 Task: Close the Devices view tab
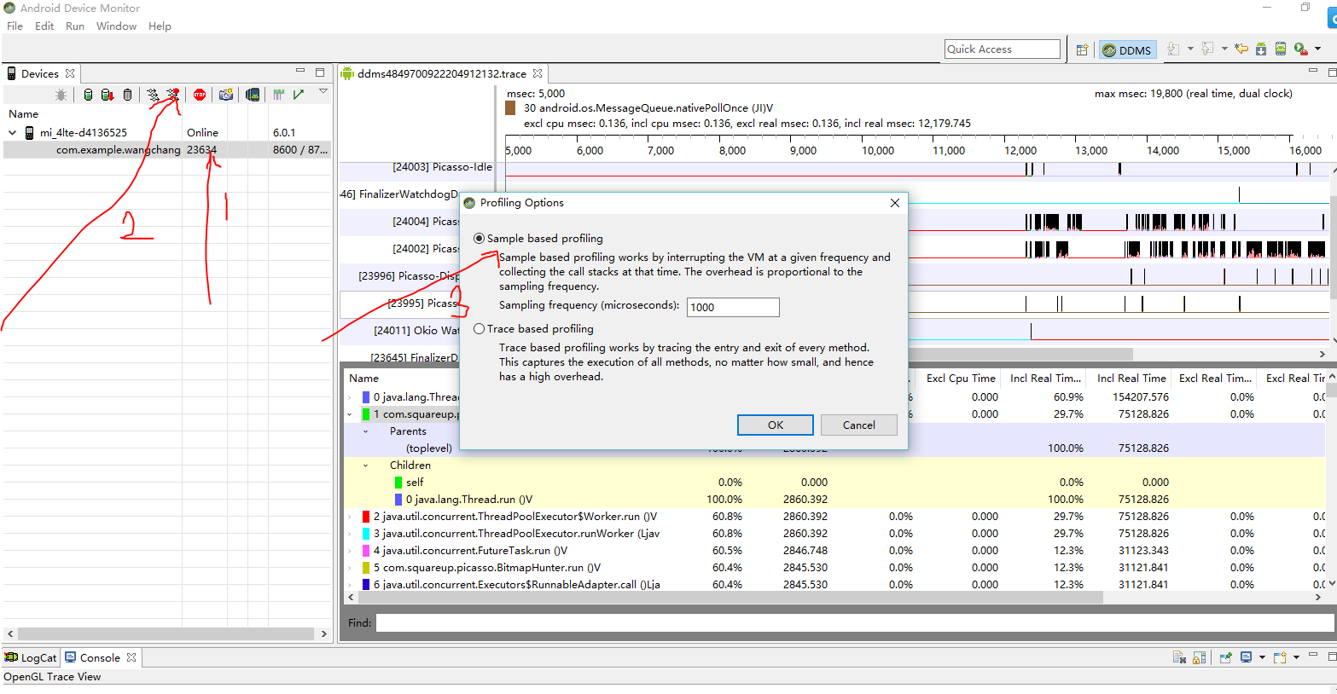[70, 73]
